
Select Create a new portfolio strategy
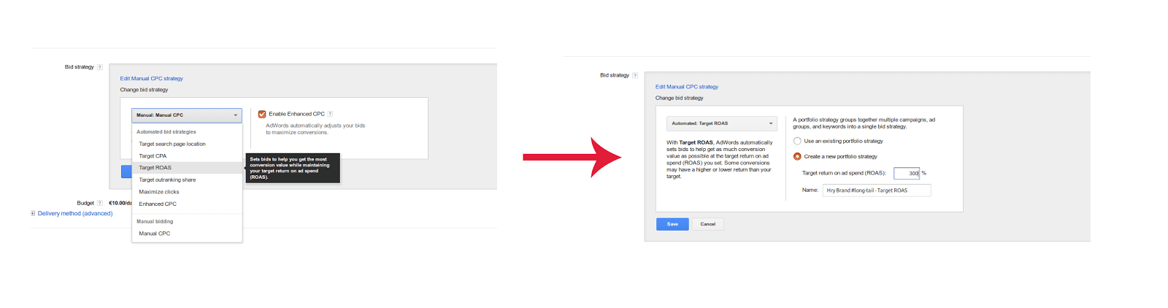tap(797, 156)
